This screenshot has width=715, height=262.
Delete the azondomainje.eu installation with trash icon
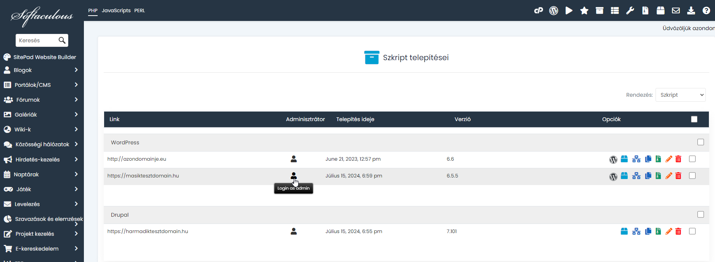[678, 159]
